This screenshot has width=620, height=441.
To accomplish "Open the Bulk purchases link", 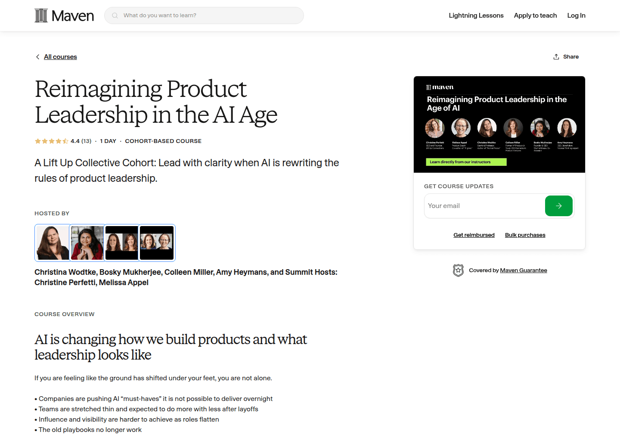I will (x=525, y=235).
